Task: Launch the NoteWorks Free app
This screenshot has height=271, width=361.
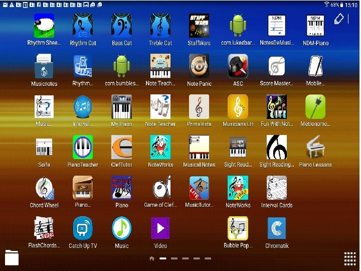Action: click(x=238, y=188)
